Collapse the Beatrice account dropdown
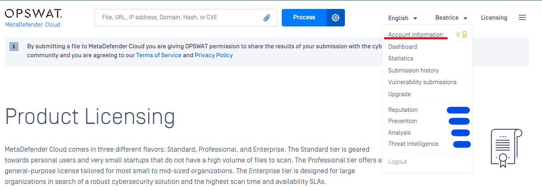 click(x=451, y=18)
